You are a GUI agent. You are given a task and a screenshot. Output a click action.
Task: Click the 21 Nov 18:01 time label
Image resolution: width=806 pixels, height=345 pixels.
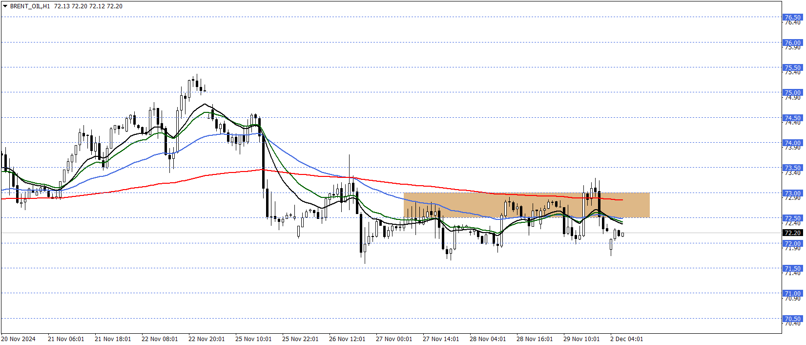[x=113, y=339]
